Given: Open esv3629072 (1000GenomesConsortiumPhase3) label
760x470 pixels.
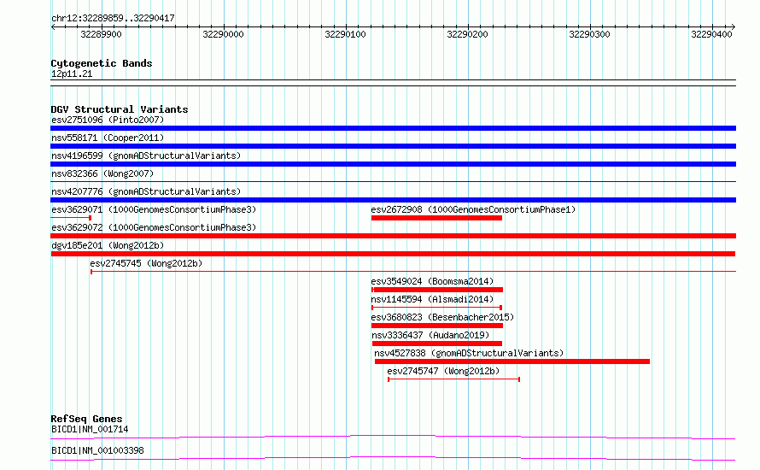Looking at the screenshot, I should 154,227.
